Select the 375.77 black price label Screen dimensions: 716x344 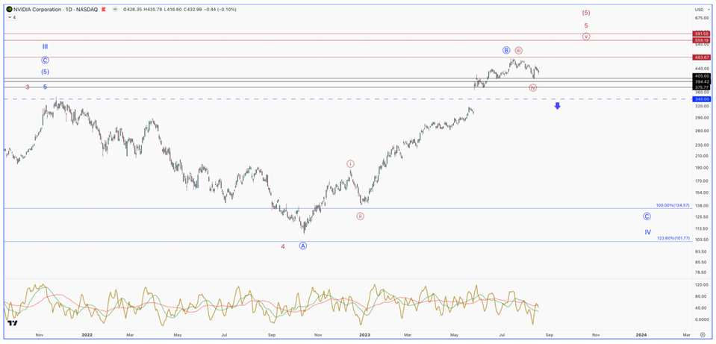[702, 87]
